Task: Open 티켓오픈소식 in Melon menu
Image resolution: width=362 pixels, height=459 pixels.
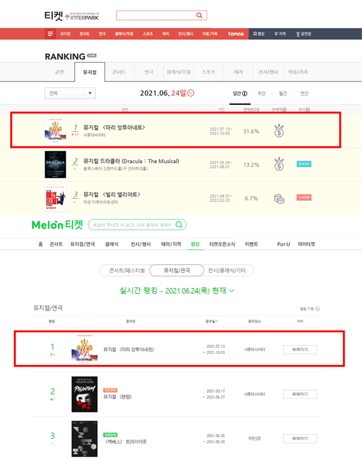Action: coord(222,244)
